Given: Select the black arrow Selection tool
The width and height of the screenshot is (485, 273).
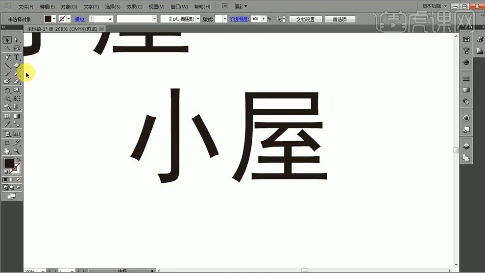Looking at the screenshot, I should [7, 40].
